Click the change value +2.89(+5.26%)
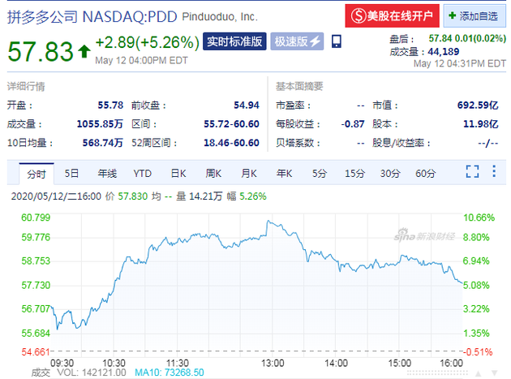This screenshot has height=379, width=511. point(148,42)
